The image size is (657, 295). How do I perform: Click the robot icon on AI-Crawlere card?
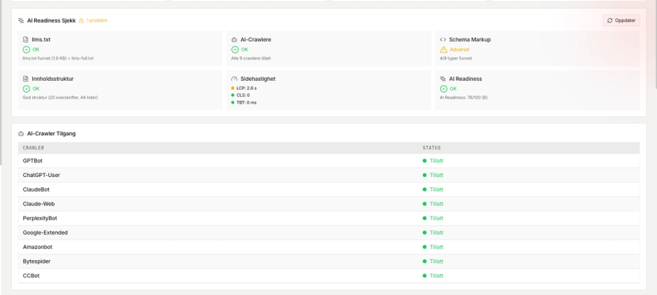(x=234, y=39)
